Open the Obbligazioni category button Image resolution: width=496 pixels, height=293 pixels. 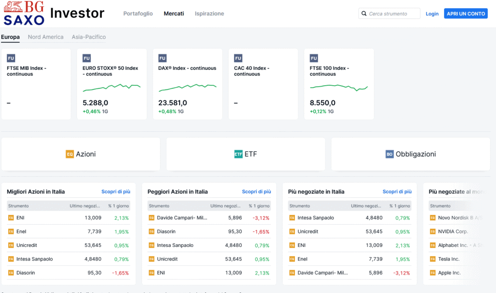(411, 154)
